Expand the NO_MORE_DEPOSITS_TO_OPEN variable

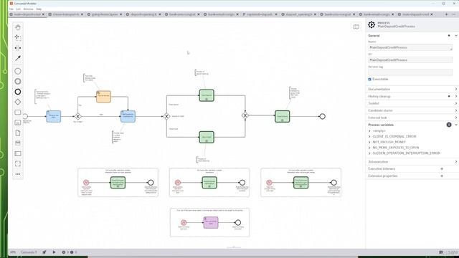coord(369,148)
